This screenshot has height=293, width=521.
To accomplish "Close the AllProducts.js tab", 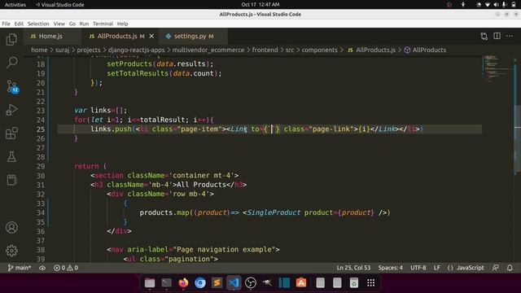I will 151,36.
